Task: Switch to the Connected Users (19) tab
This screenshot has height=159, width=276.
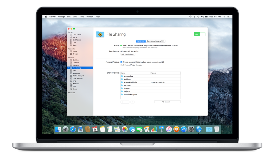Action: 155,41
